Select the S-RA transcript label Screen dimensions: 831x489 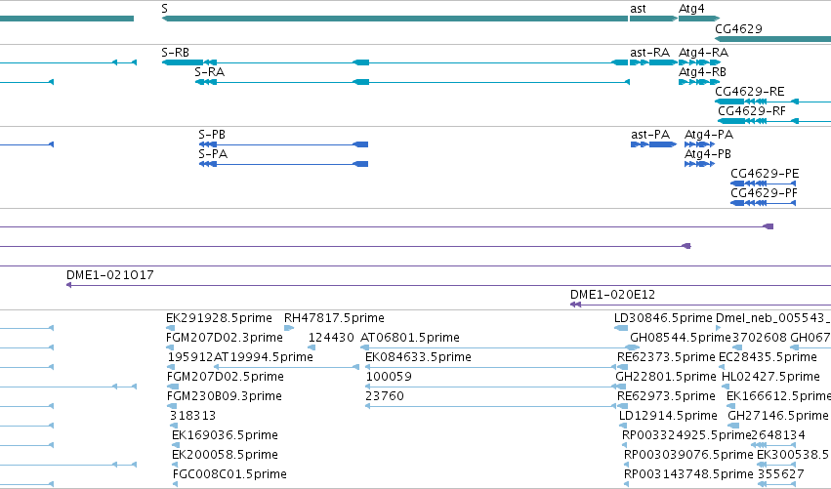209,71
